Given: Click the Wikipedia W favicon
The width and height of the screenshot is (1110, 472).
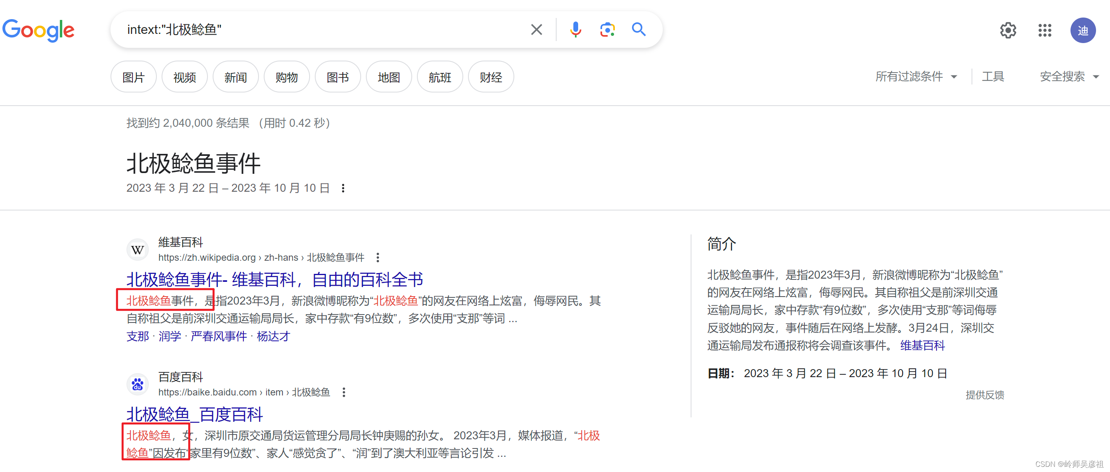Looking at the screenshot, I should point(138,250).
